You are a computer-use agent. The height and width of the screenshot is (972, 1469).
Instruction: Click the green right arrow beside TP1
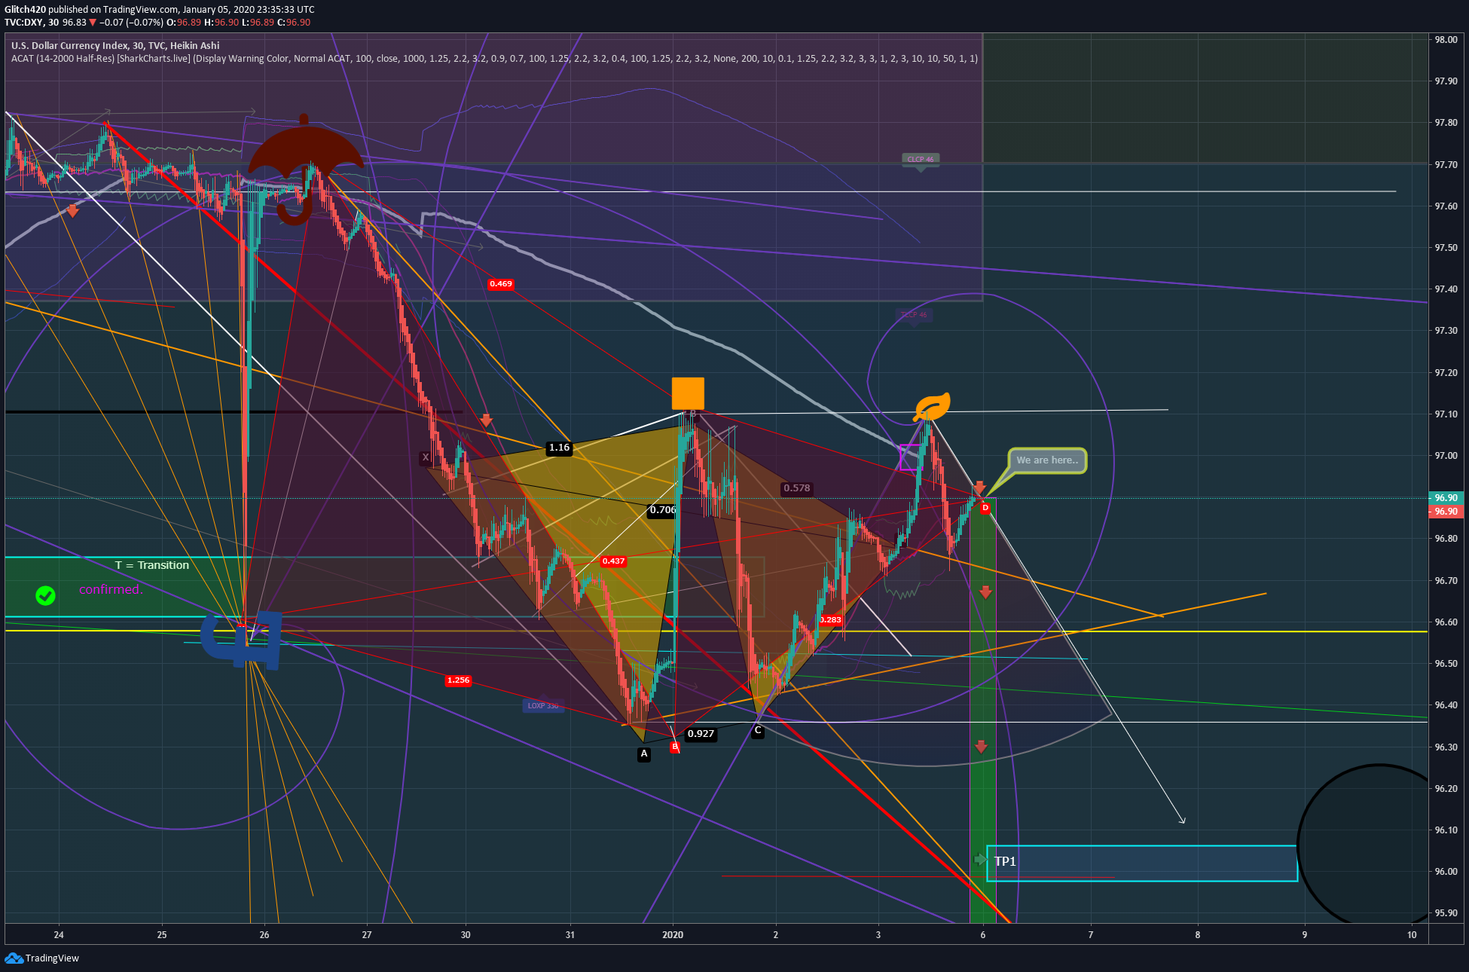tap(979, 859)
